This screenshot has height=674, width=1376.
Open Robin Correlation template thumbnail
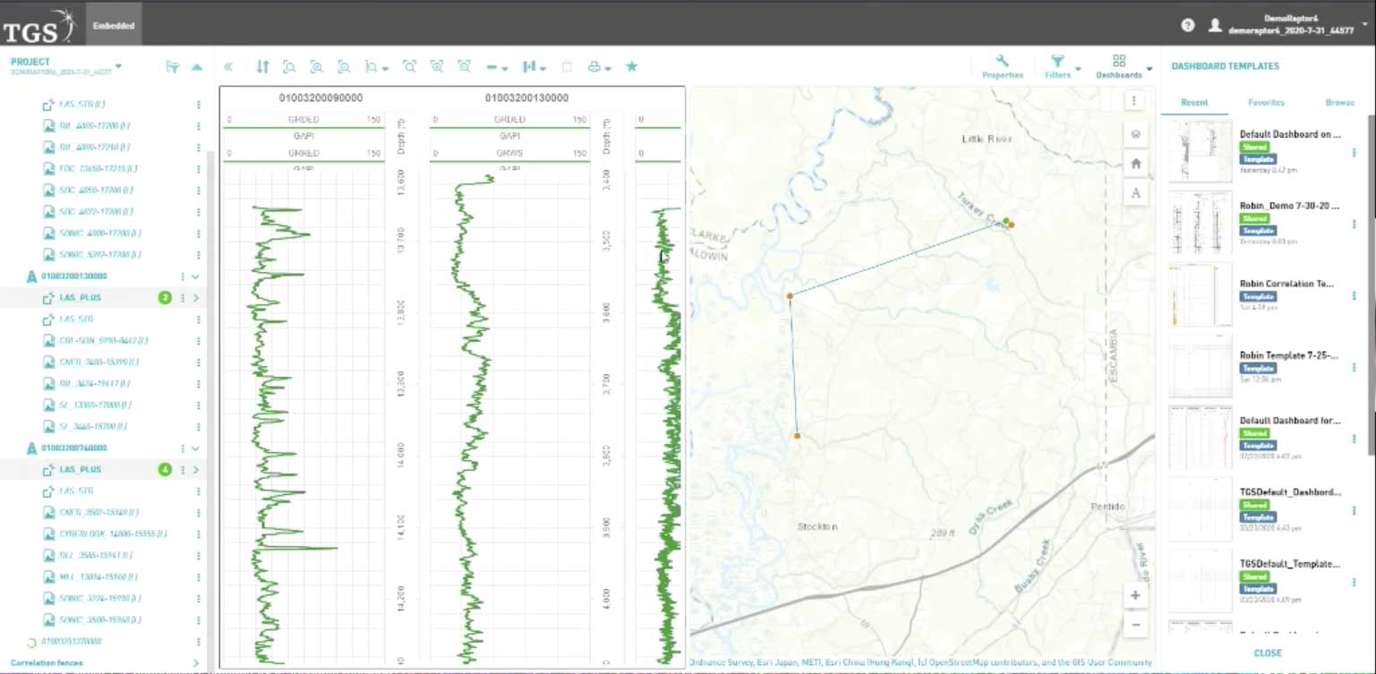(x=1200, y=295)
